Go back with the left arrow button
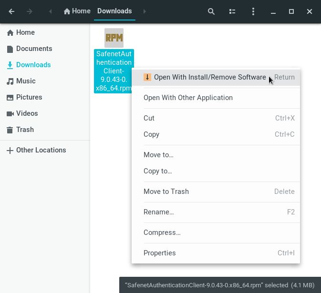 (x=11, y=11)
